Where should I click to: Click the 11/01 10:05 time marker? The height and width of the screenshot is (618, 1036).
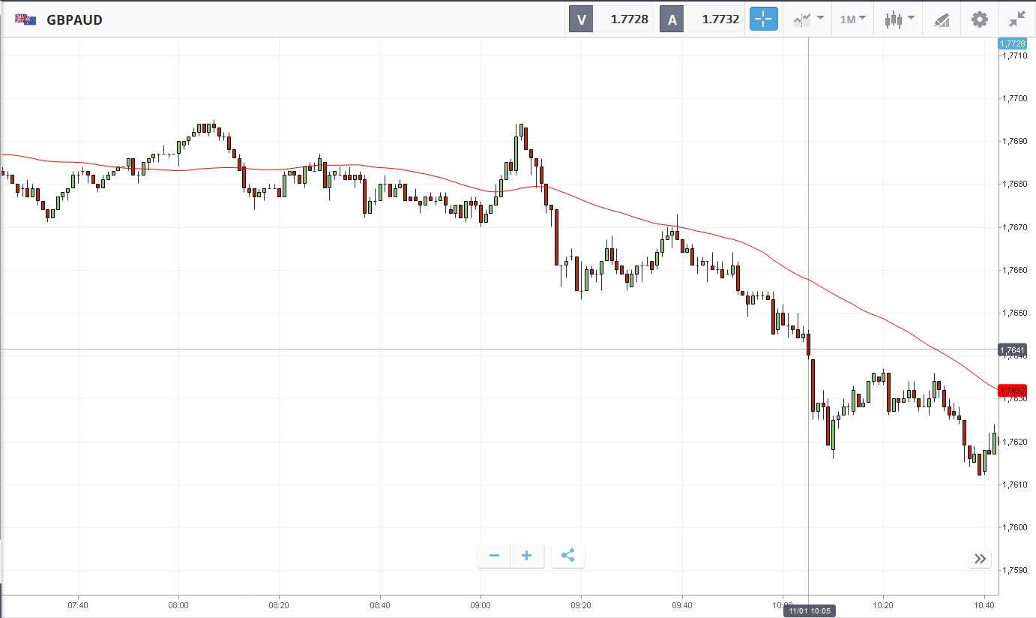pos(809,611)
